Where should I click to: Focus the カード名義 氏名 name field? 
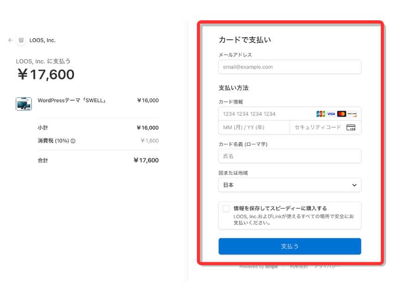[x=290, y=156]
